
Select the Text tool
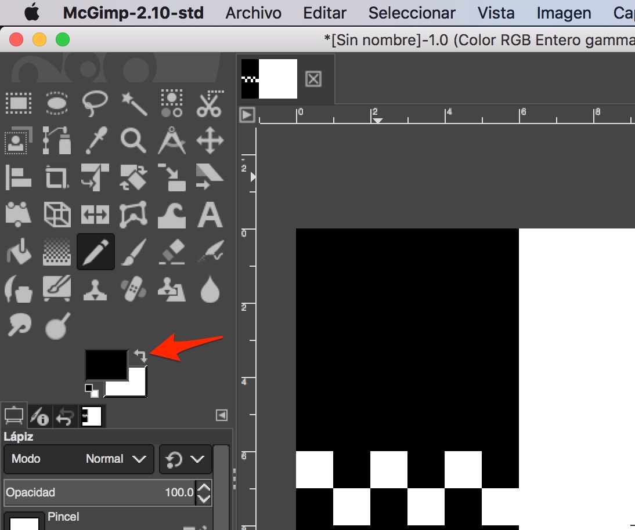tap(210, 214)
